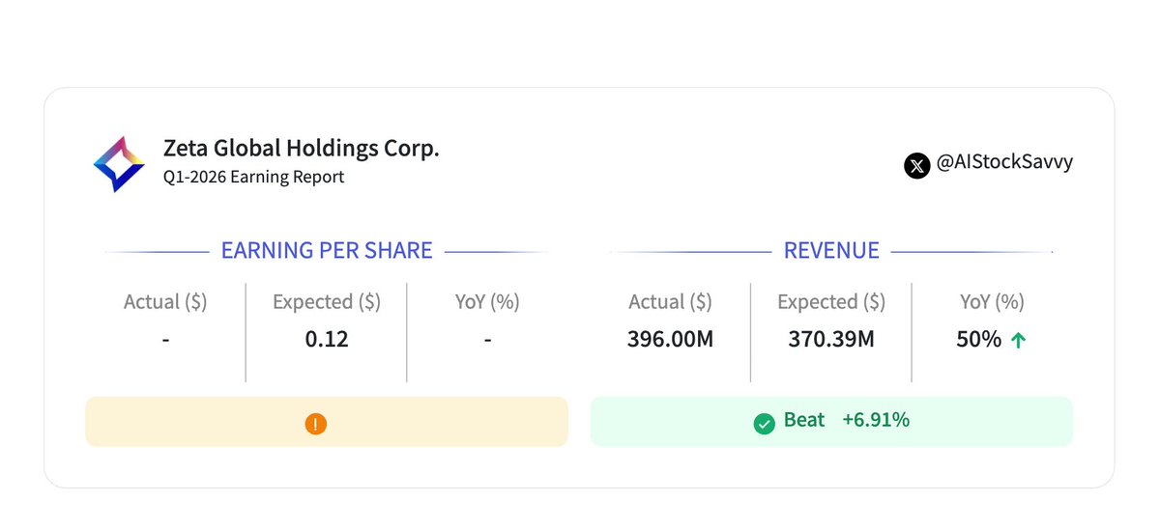Viewport: 1160px width, 530px height.
Task: Click the orange exclamation warning icon
Action: click(x=315, y=423)
